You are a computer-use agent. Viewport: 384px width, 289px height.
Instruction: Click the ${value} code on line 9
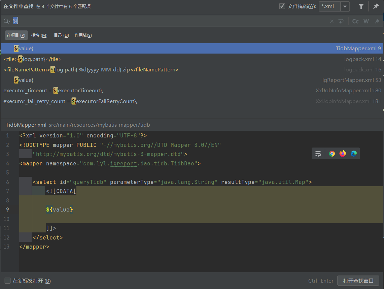coord(60,210)
